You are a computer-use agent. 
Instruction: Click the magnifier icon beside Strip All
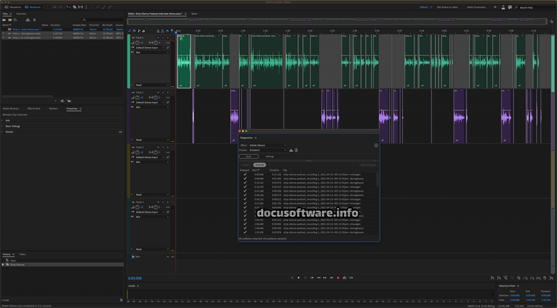[x=269, y=165]
